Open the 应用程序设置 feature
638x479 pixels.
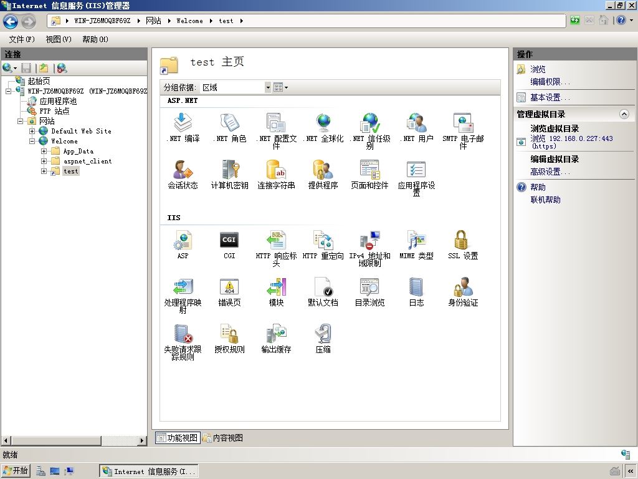416,178
